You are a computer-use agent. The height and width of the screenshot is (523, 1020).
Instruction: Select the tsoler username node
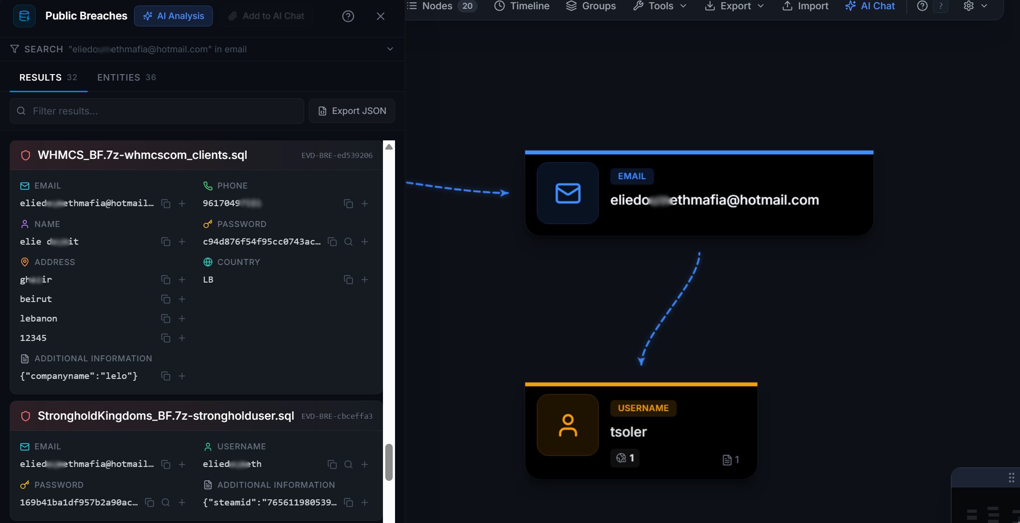(x=641, y=431)
